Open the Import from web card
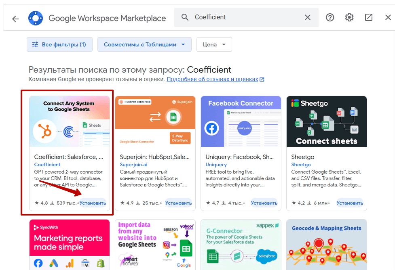Viewport: 395px width, 270px height. tap(155, 245)
